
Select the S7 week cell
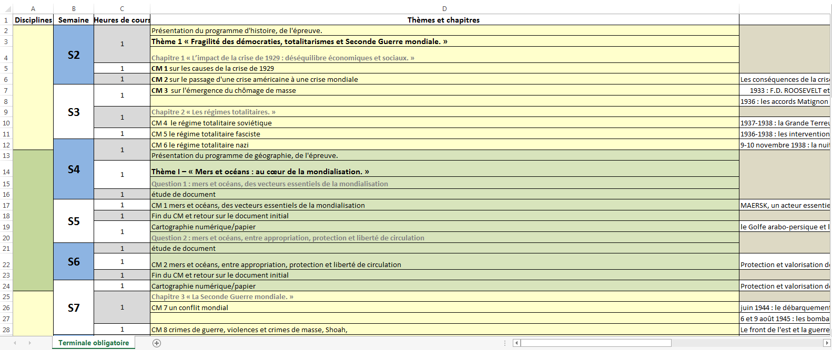pyautogui.click(x=74, y=307)
